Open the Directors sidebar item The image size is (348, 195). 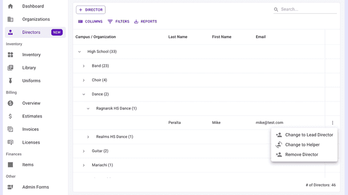35,33
